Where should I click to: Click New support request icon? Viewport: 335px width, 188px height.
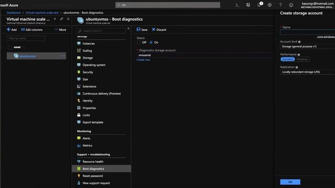click(79, 183)
